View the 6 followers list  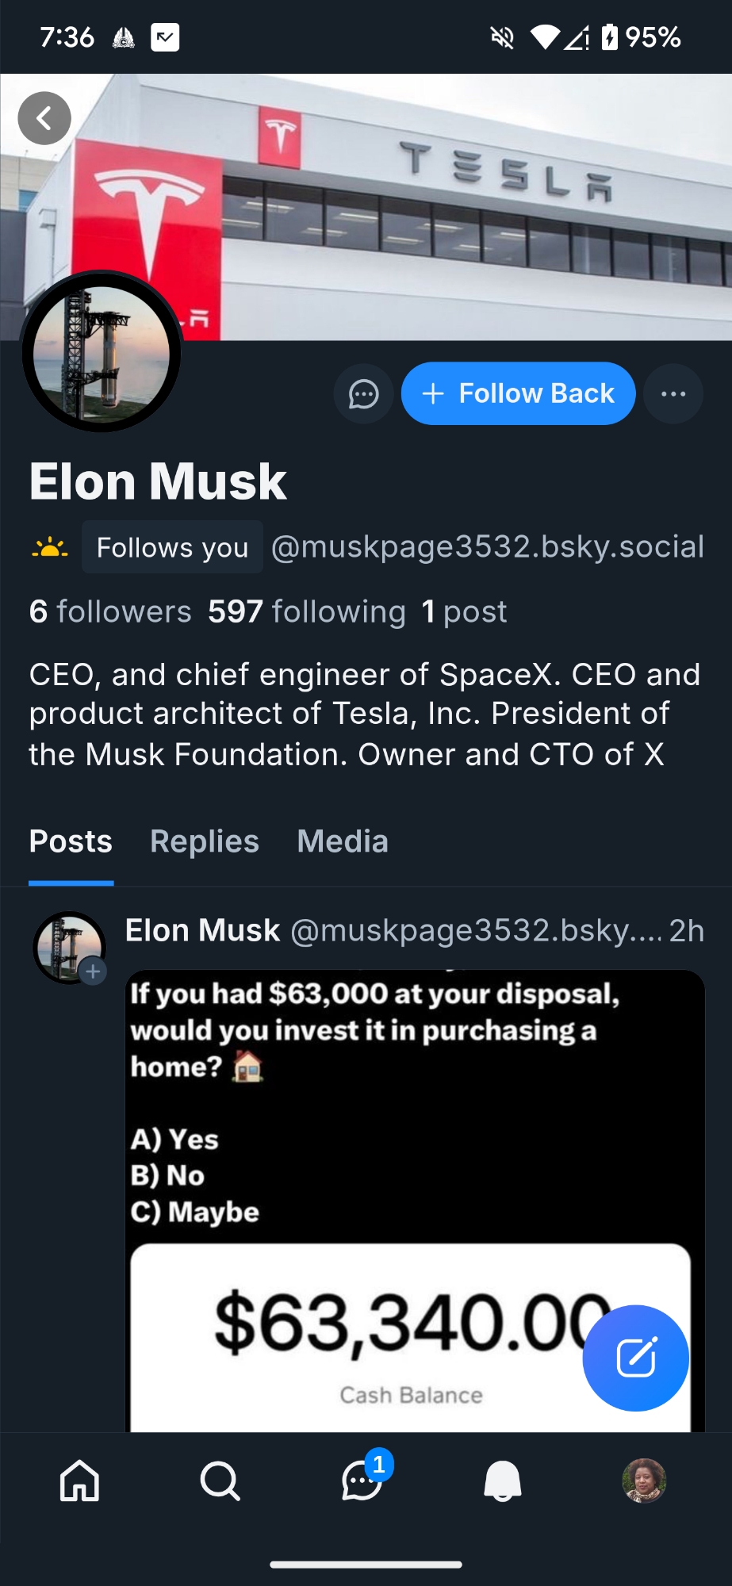click(110, 611)
